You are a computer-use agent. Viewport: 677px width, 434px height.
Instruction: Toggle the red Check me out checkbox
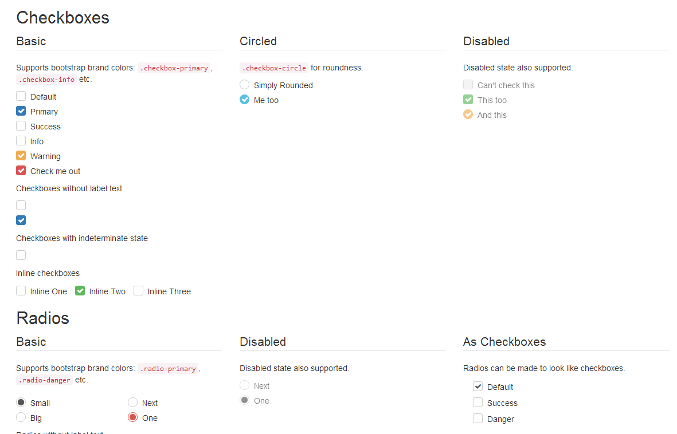pyautogui.click(x=21, y=171)
